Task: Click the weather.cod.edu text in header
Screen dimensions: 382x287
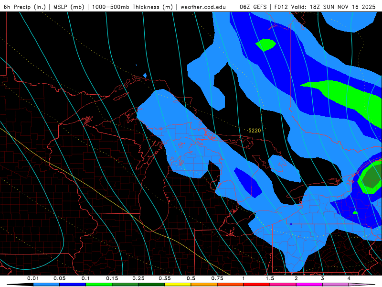Action: click(203, 7)
